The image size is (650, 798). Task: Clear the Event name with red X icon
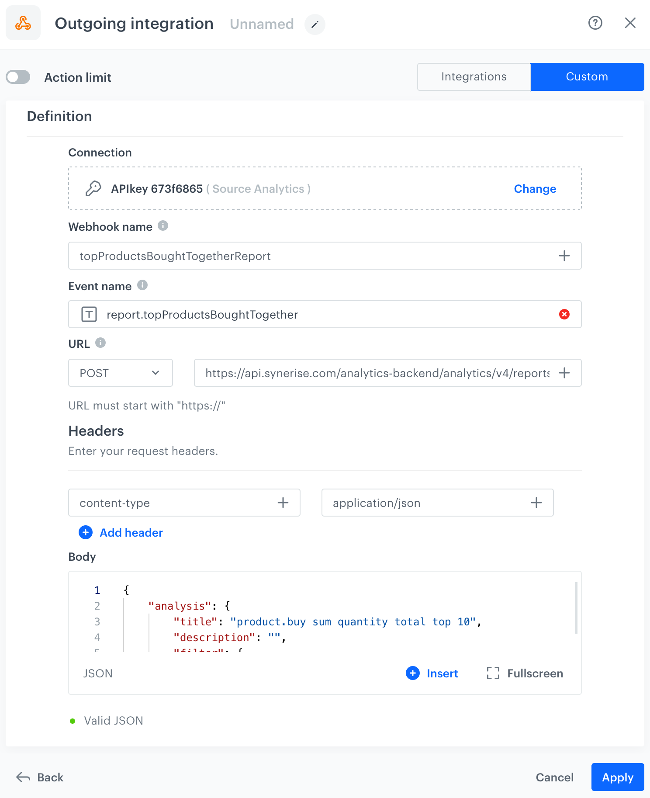click(x=564, y=314)
